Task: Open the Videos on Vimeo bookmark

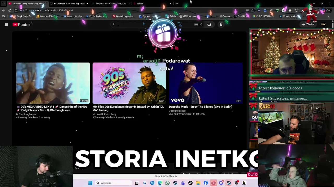Action: [x=289, y=16]
